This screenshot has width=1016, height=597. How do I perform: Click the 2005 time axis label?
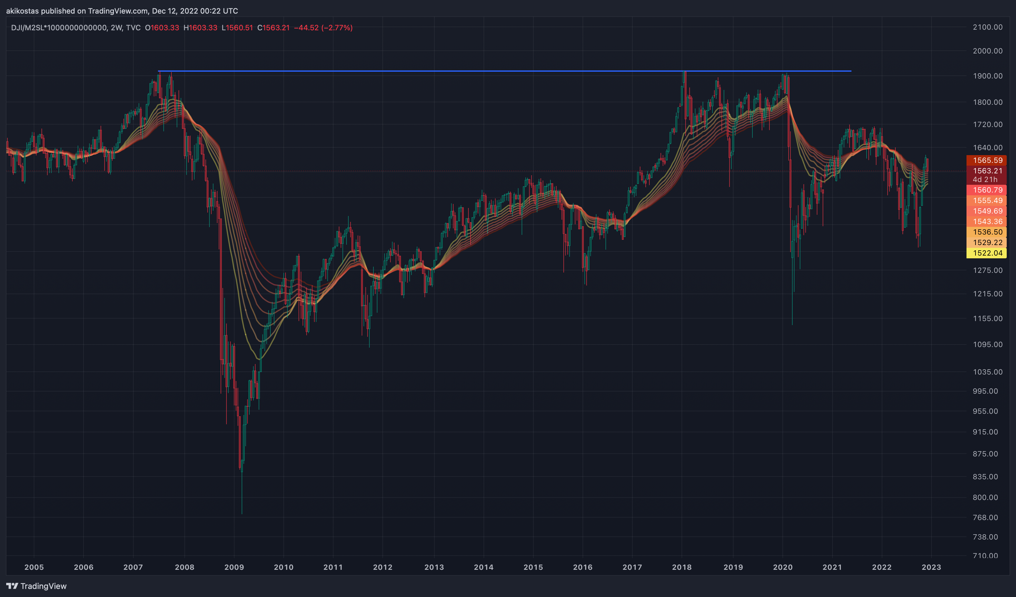(x=34, y=567)
